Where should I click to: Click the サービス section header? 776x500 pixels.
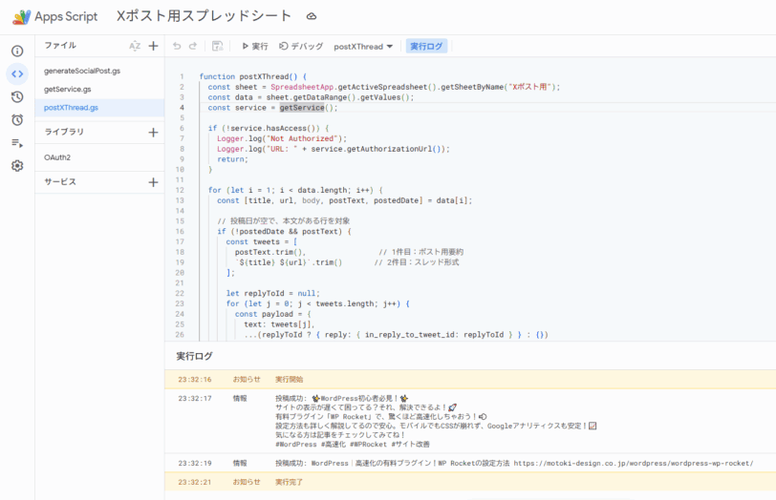[x=60, y=182]
